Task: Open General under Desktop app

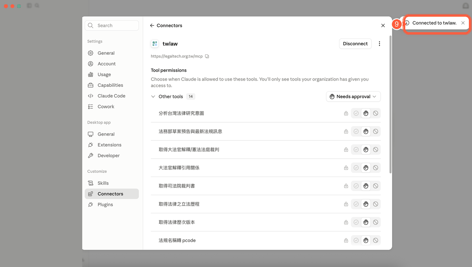Action: (112, 134)
